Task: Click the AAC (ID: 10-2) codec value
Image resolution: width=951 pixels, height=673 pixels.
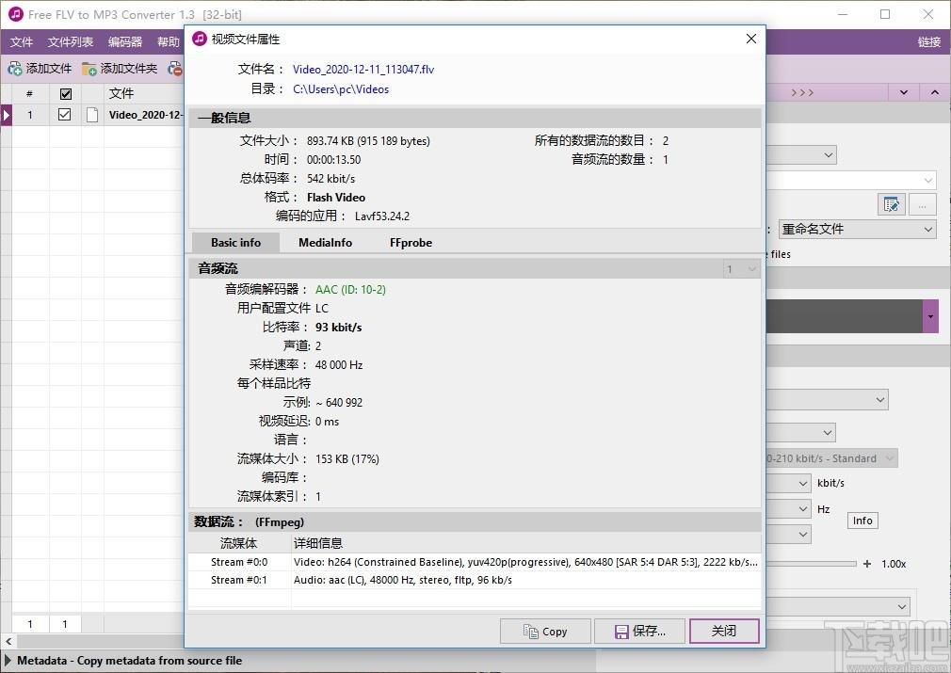Action: 350,290
